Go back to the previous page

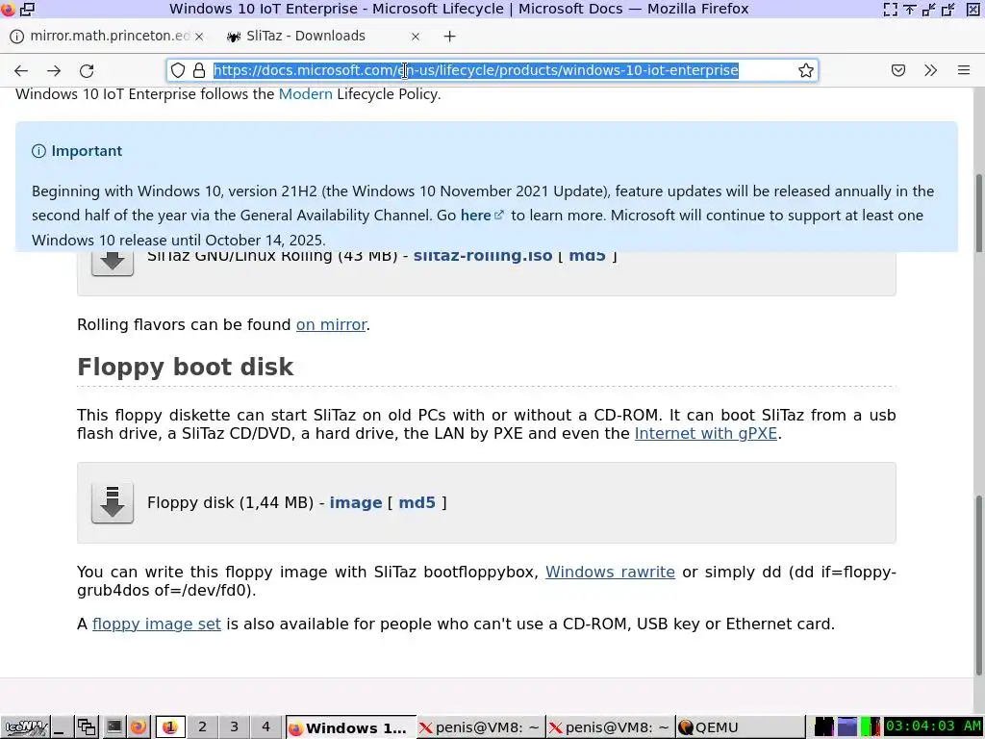point(21,70)
